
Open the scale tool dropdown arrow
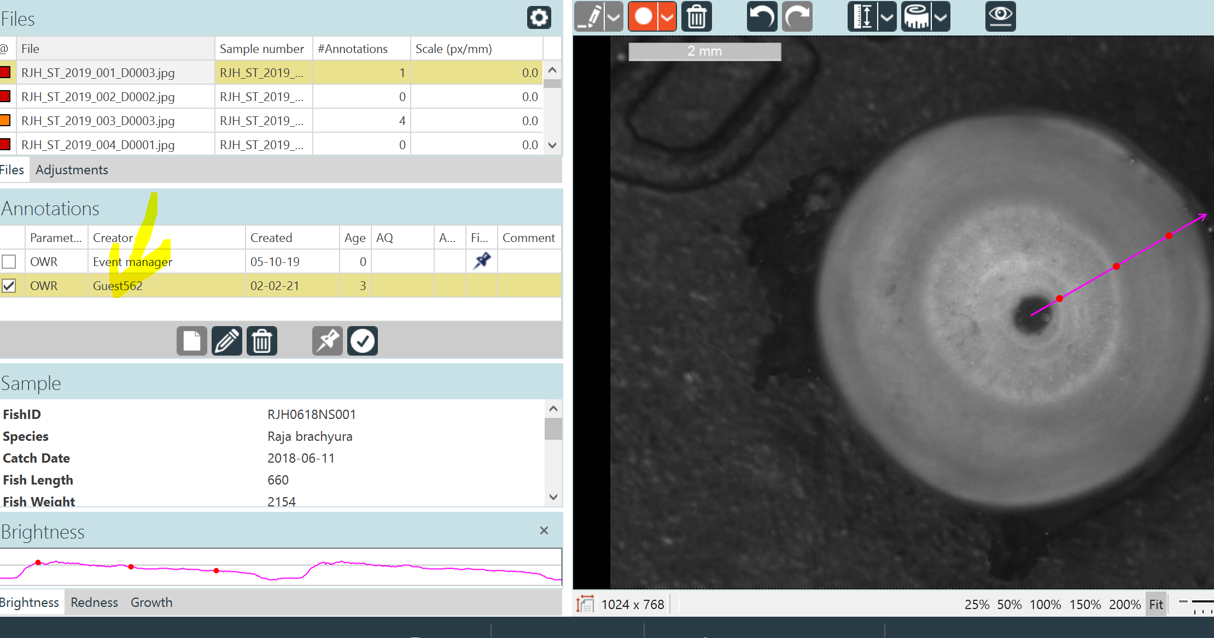point(886,16)
